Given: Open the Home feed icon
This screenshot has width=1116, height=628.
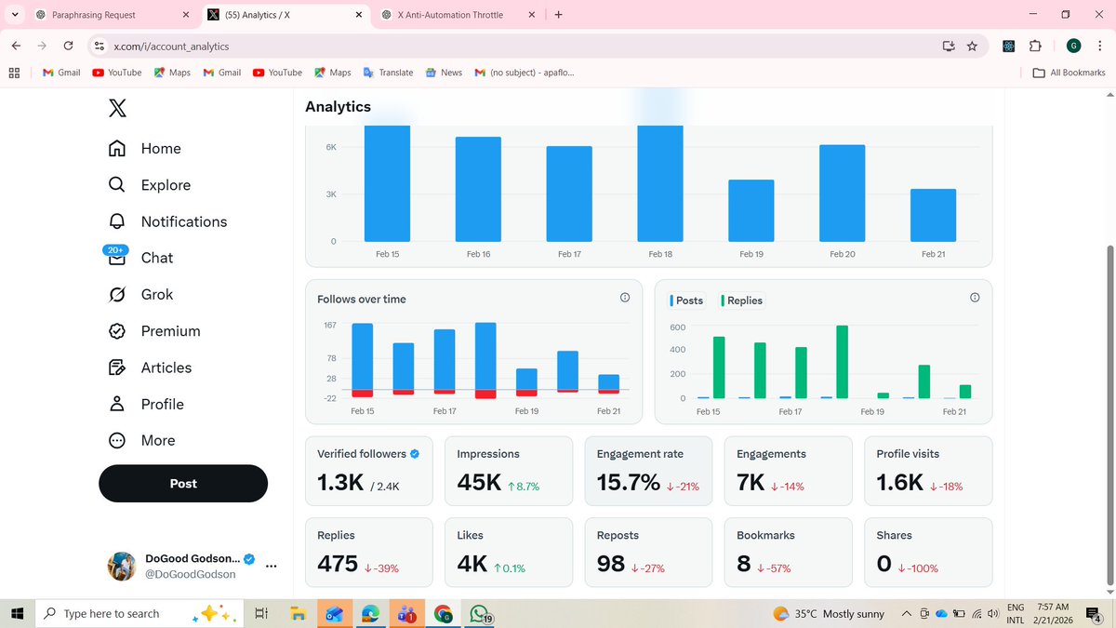Looking at the screenshot, I should 116,148.
